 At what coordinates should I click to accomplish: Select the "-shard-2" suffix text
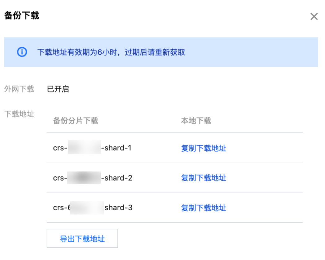[x=117, y=178]
